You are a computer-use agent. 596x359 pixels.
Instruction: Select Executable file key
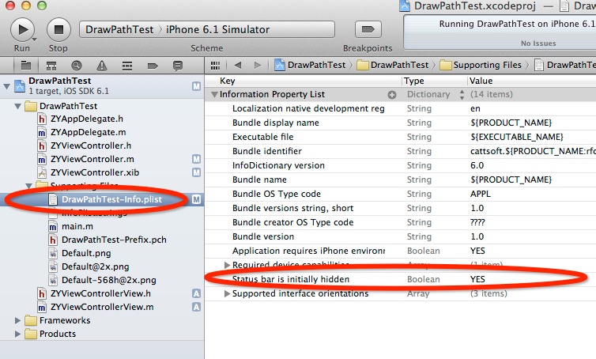click(x=262, y=137)
